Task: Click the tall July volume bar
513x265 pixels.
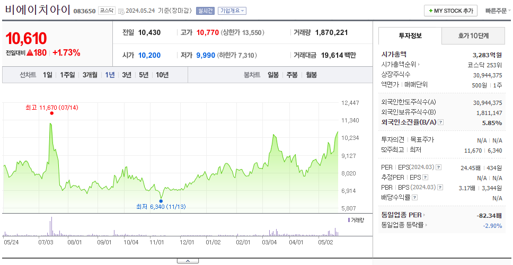Action: tap(51, 226)
